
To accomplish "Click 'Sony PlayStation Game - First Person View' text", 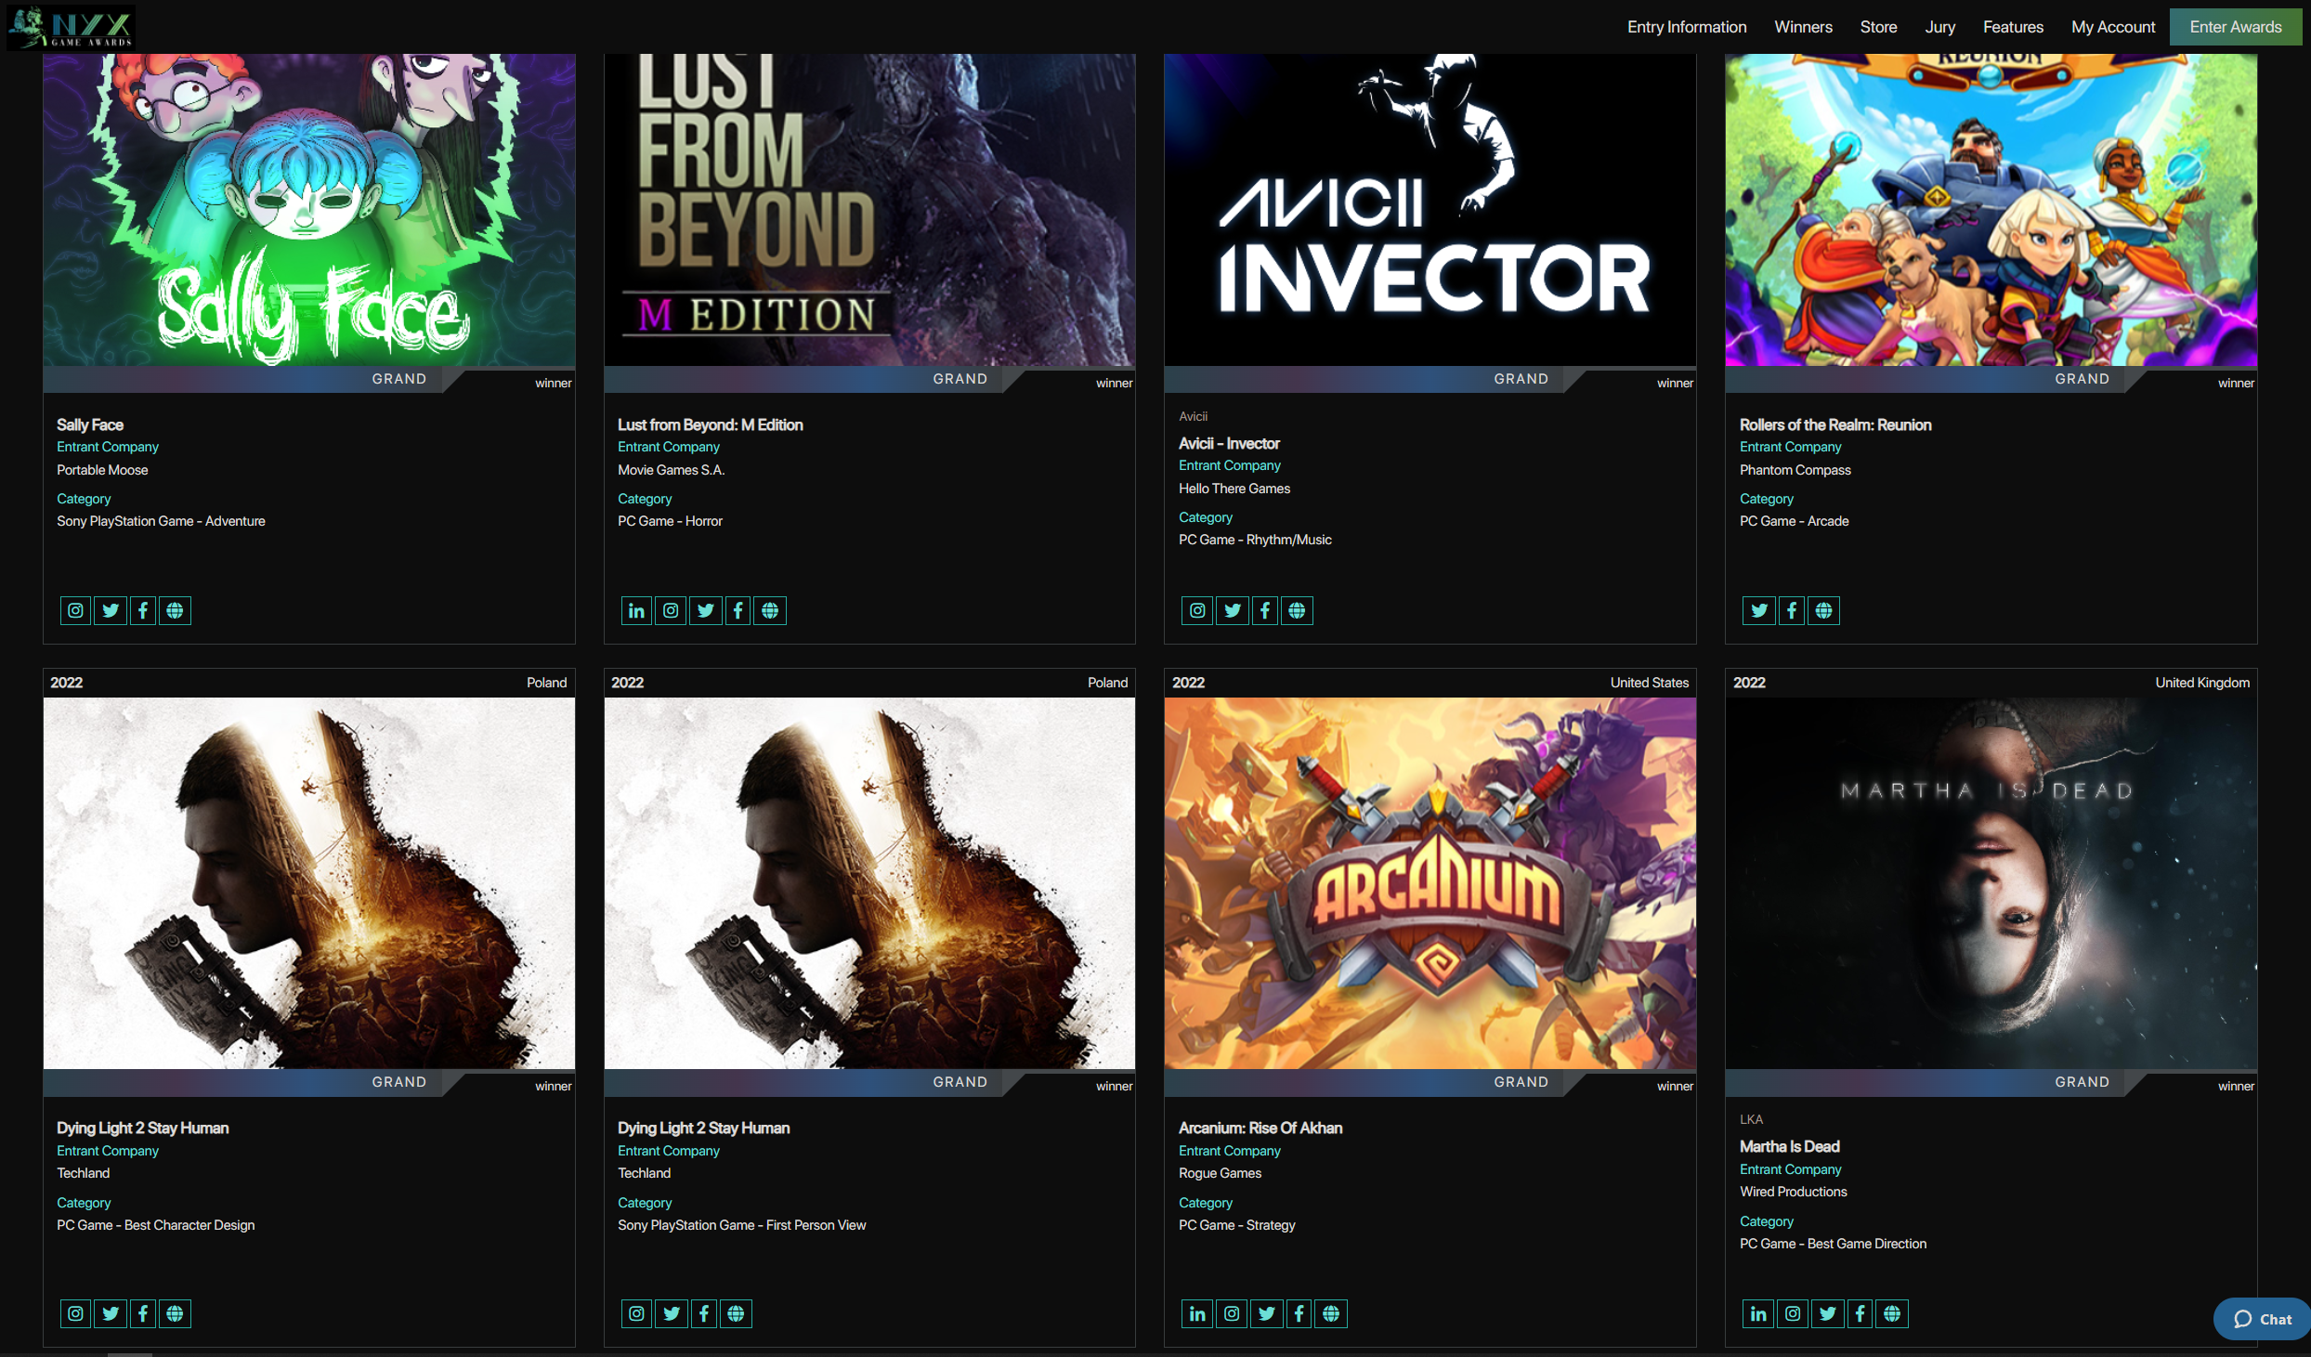I will point(742,1225).
